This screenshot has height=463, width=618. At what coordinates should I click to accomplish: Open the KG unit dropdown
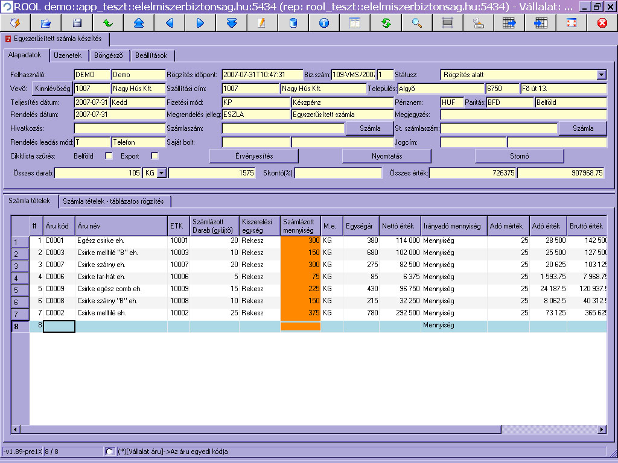pos(161,174)
